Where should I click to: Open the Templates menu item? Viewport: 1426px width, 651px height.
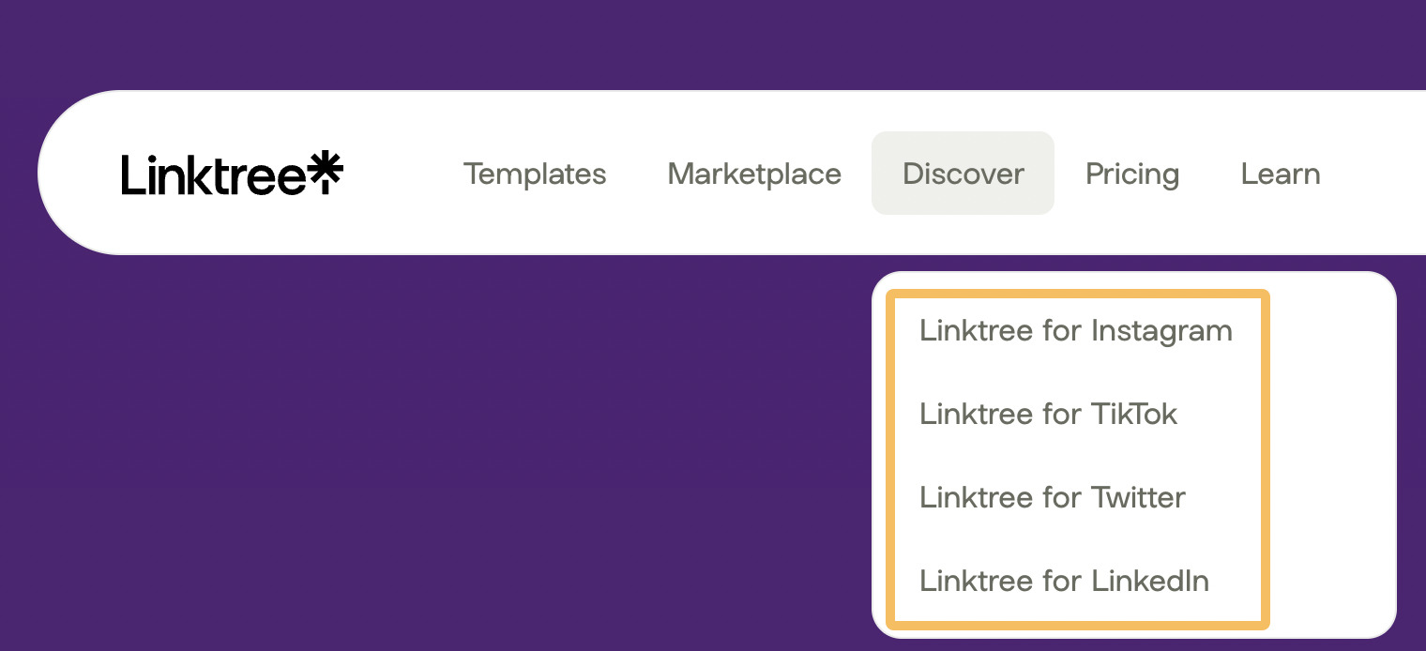pyautogui.click(x=535, y=174)
